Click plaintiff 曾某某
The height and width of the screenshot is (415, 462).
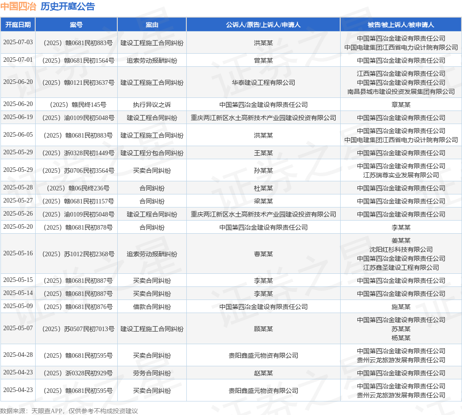coord(263,60)
